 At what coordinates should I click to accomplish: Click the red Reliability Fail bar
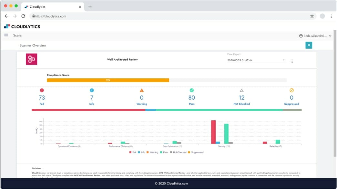(265, 143)
